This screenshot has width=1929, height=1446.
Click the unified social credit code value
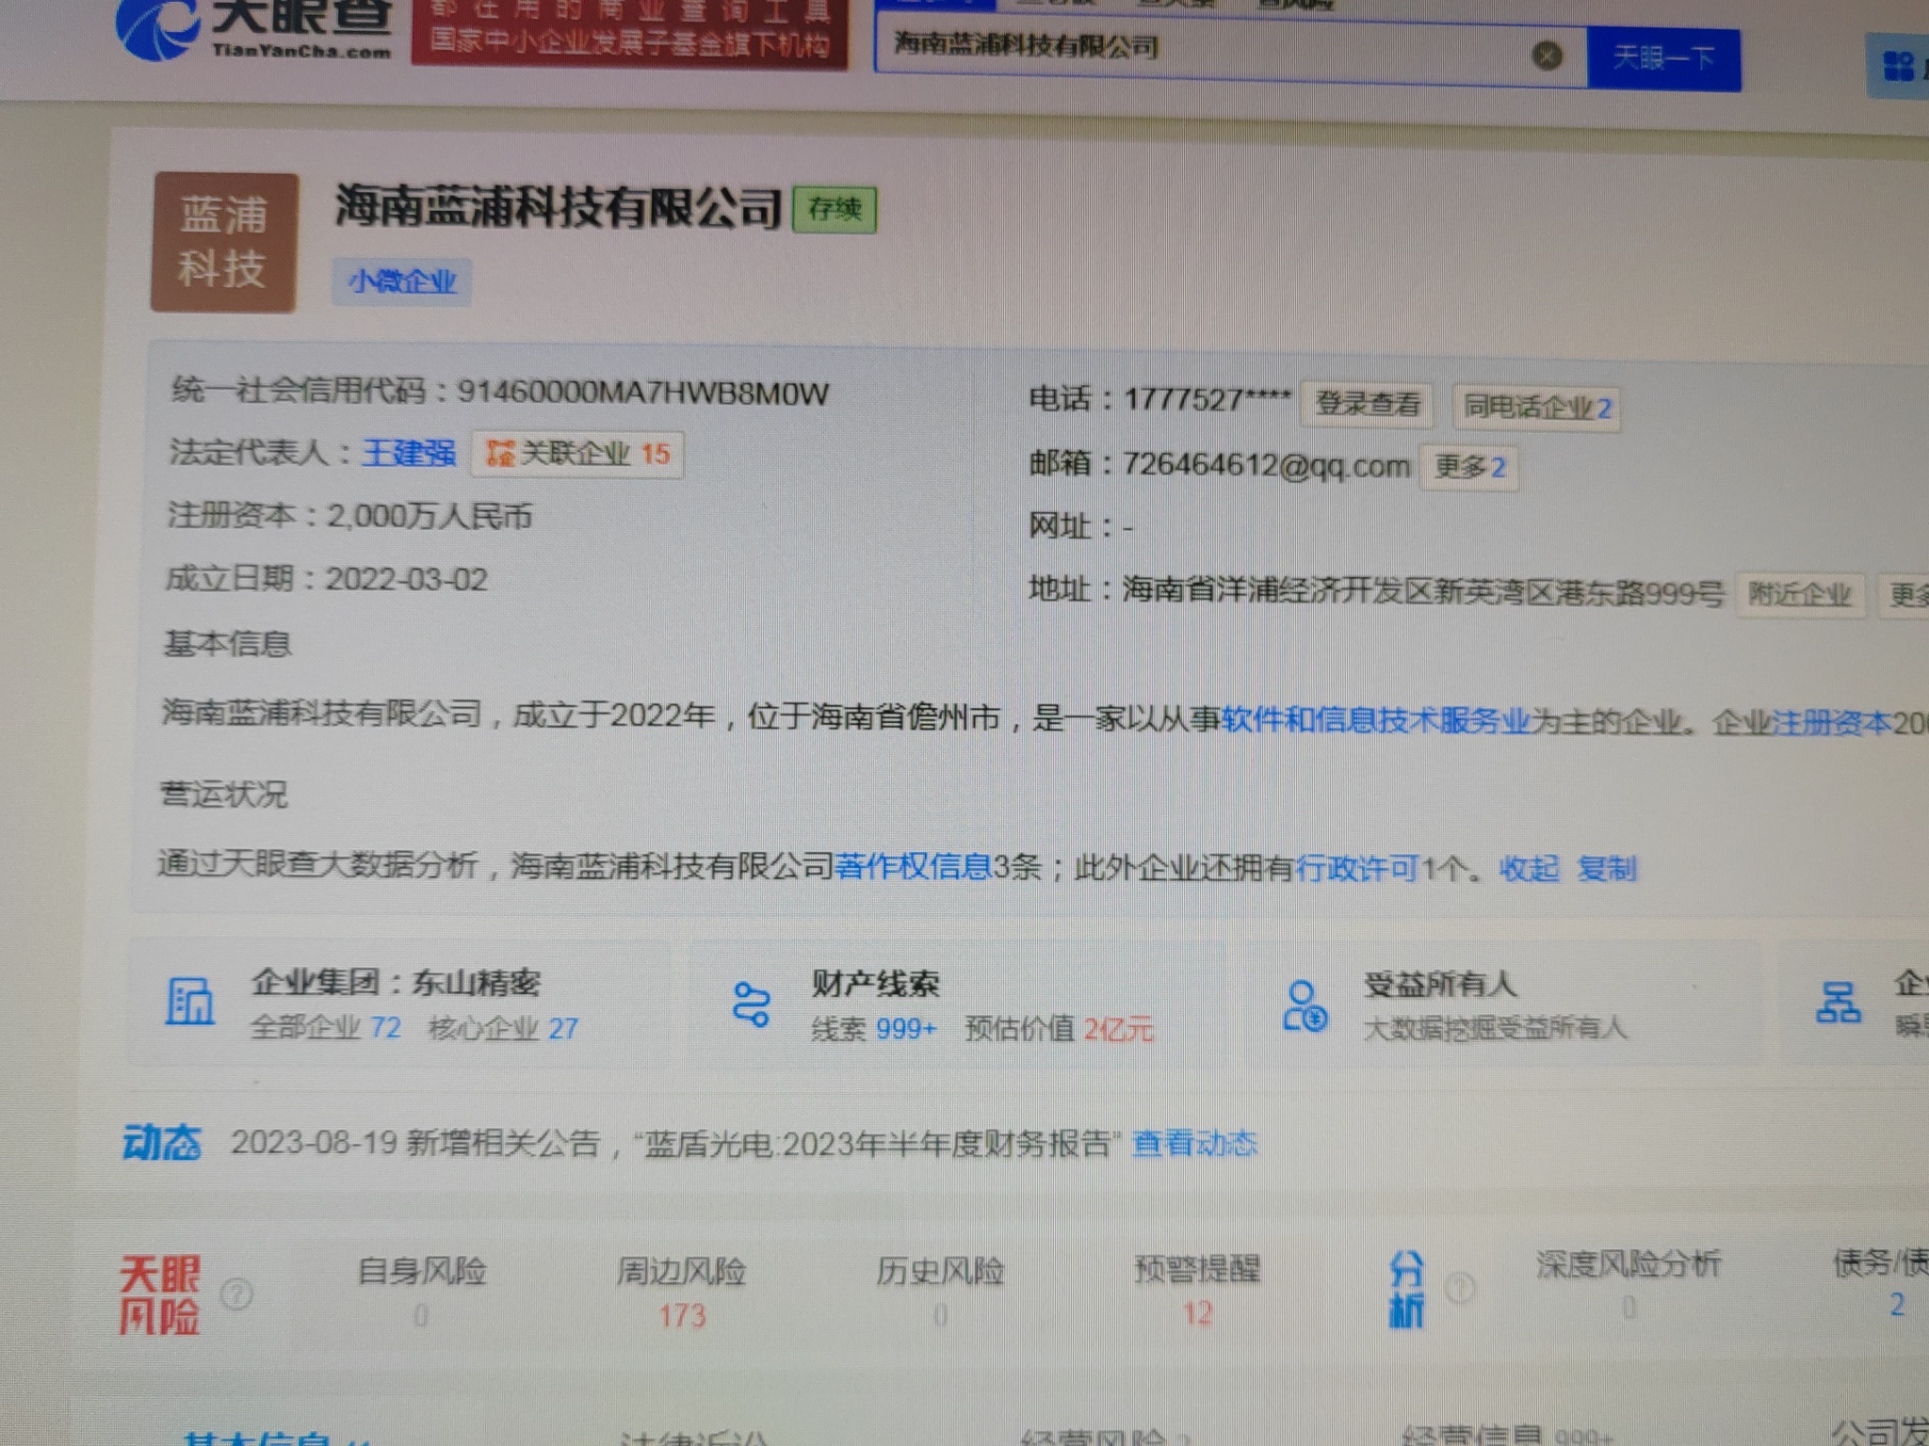pyautogui.click(x=642, y=393)
